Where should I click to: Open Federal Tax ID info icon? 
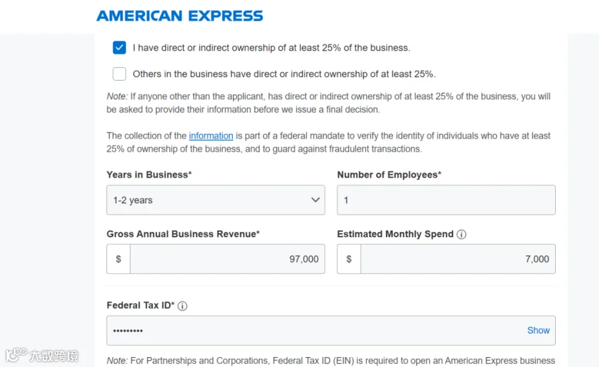pos(182,306)
